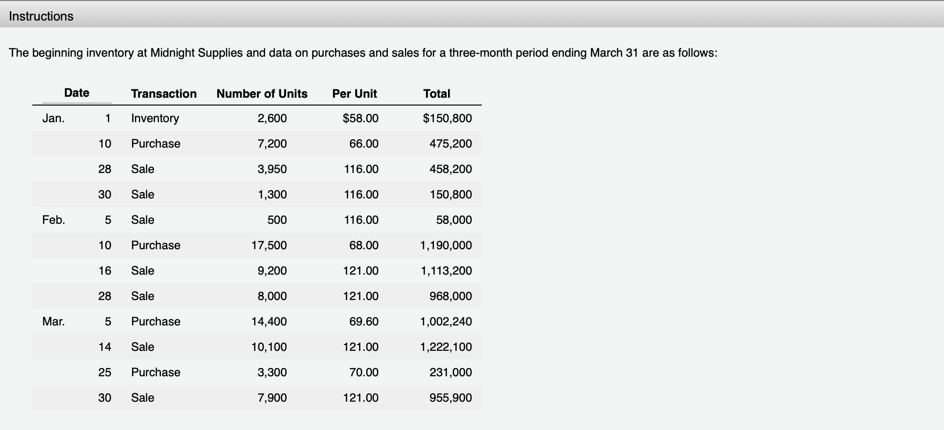Select the Date column header
This screenshot has height=430, width=944.
(x=77, y=93)
